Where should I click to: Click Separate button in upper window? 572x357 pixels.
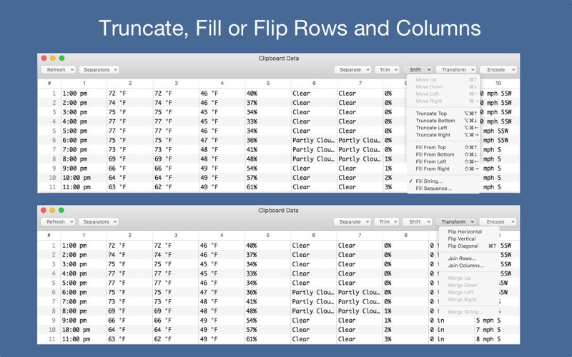tap(353, 70)
